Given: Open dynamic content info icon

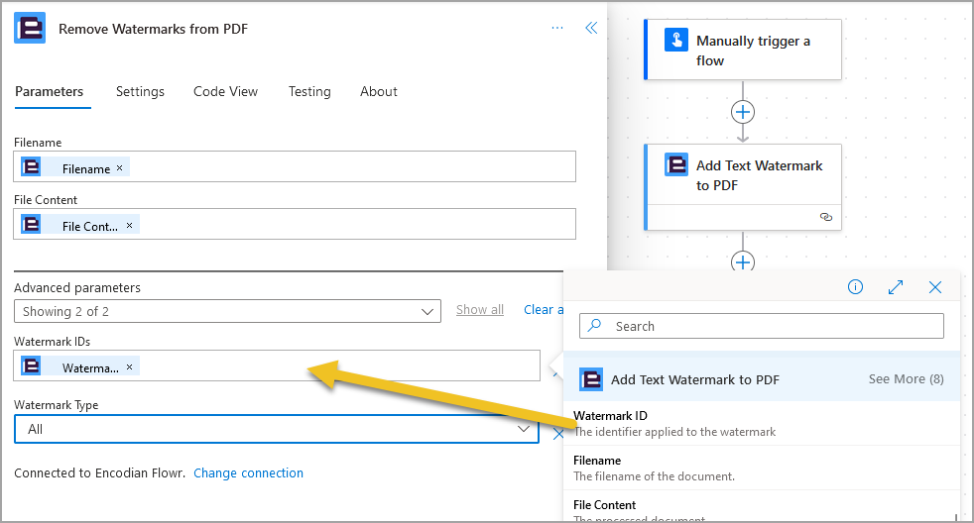Looking at the screenshot, I should click(x=855, y=286).
